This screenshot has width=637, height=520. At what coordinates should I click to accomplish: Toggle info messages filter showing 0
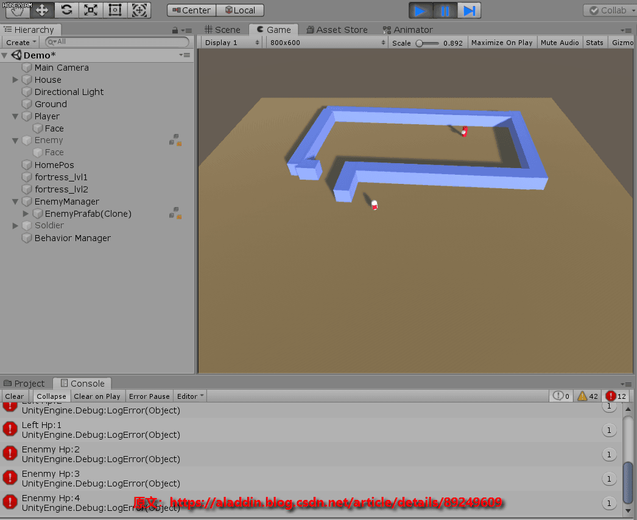[561, 396]
